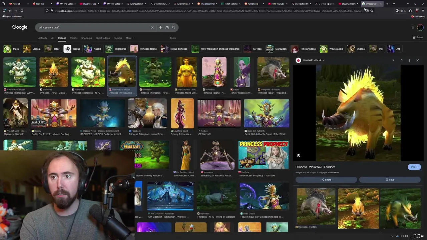Viewport: 427px width, 240px height.
Task: Click the browser back arrow
Action: click(x=10, y=11)
